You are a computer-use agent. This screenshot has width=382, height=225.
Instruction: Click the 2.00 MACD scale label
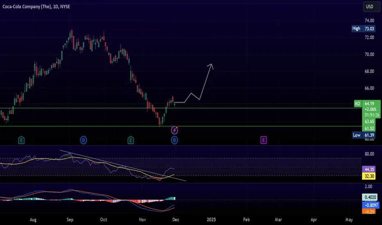[368, 187]
